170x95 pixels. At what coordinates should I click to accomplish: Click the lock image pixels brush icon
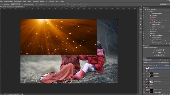point(152,65)
